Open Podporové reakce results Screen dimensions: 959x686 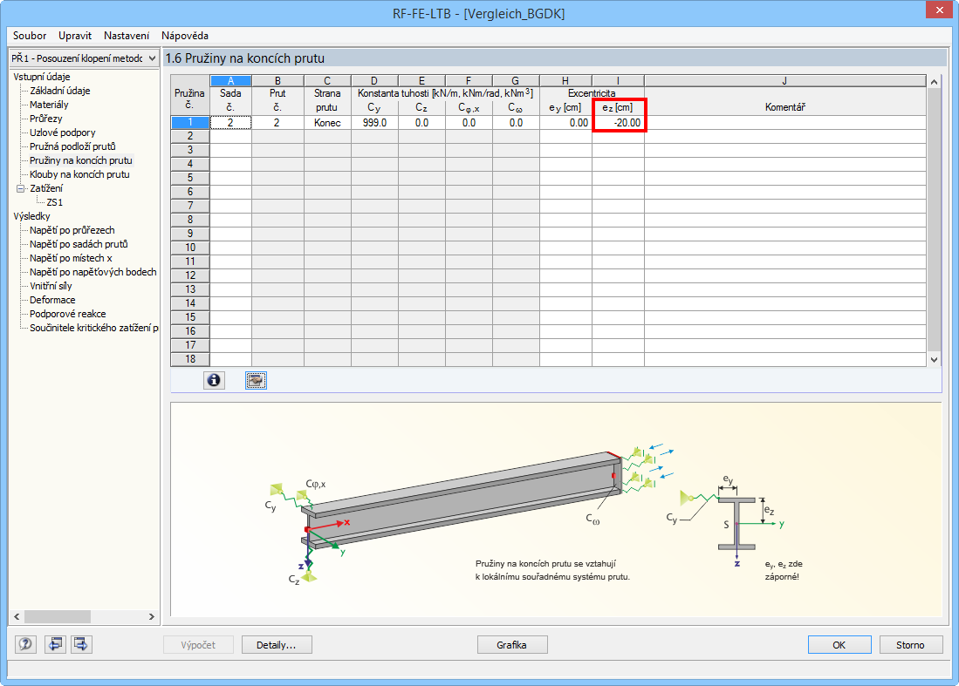pos(68,314)
